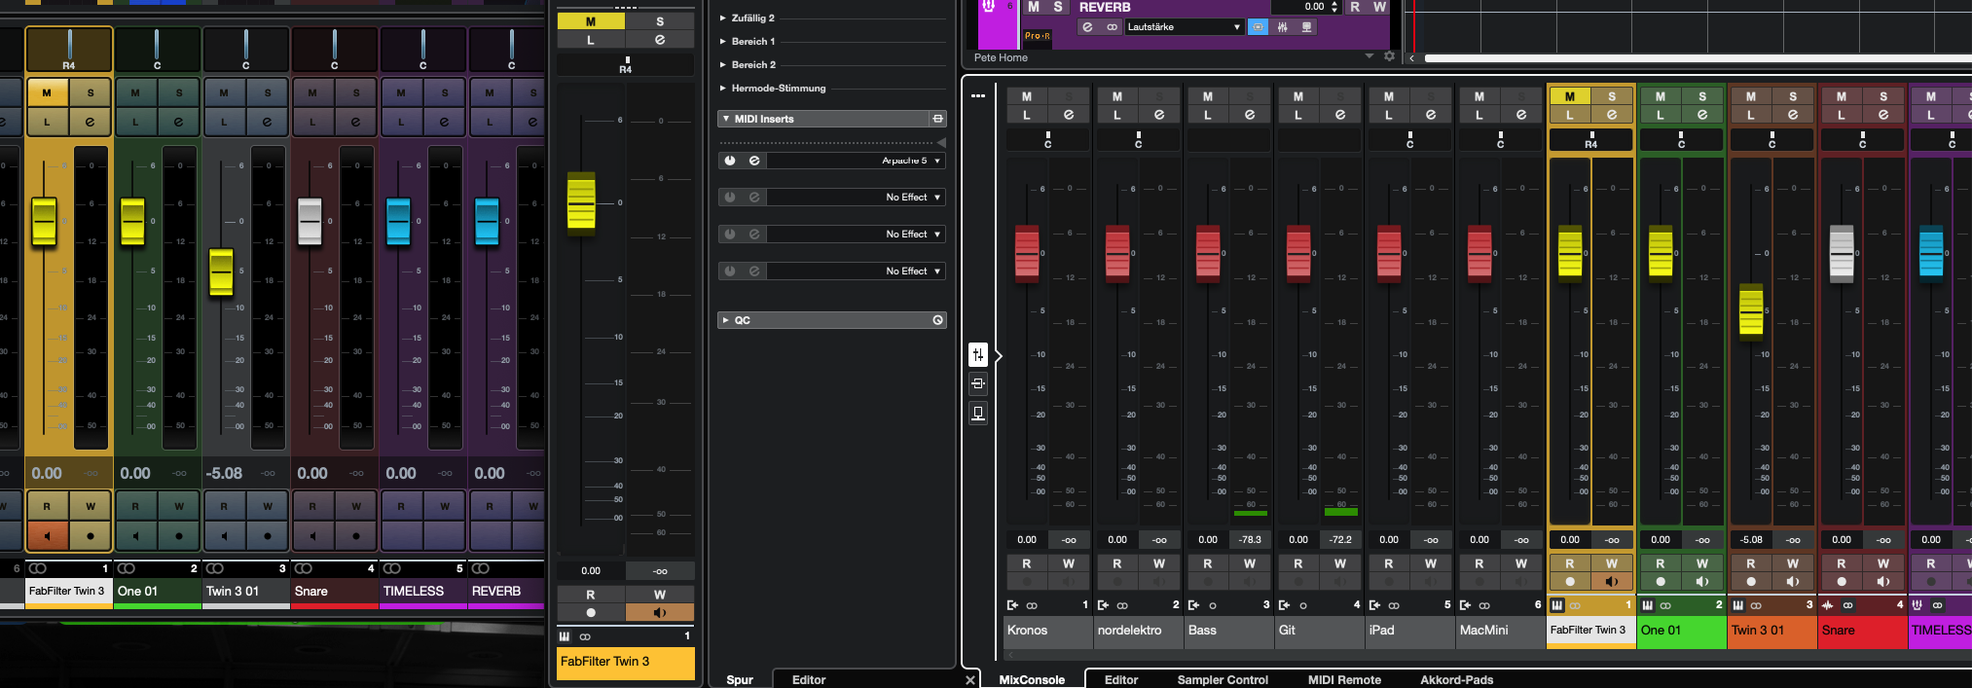The image size is (1972, 688).
Task: Click the three-dot menu icon in MixConsole
Action: click(x=978, y=95)
